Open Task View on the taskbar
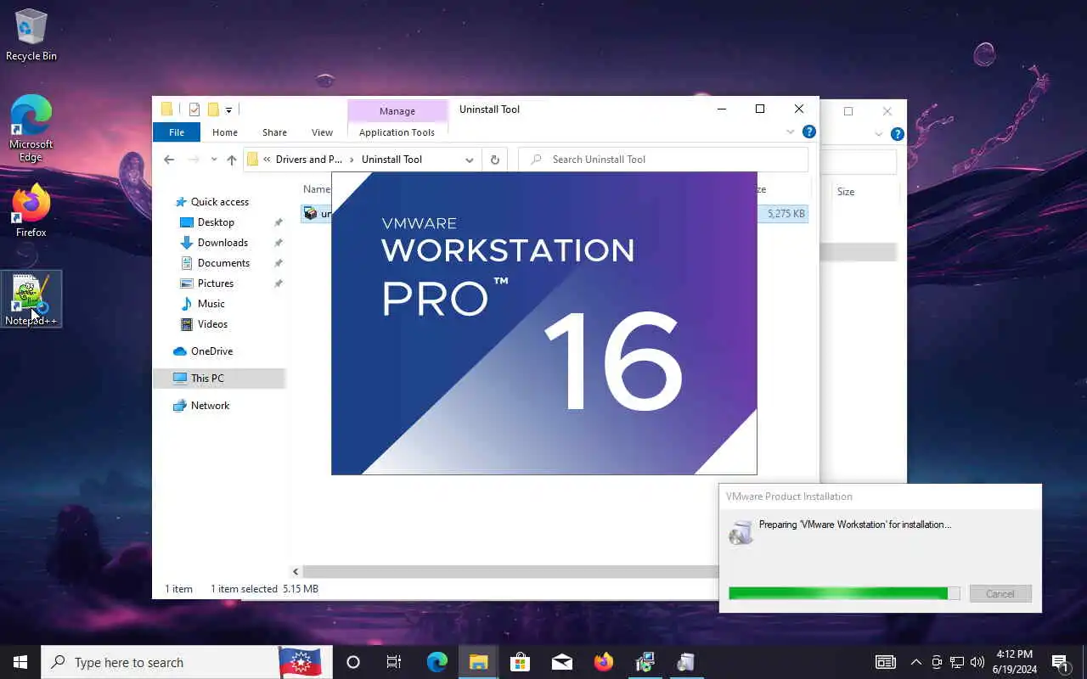1087x679 pixels. click(x=394, y=662)
